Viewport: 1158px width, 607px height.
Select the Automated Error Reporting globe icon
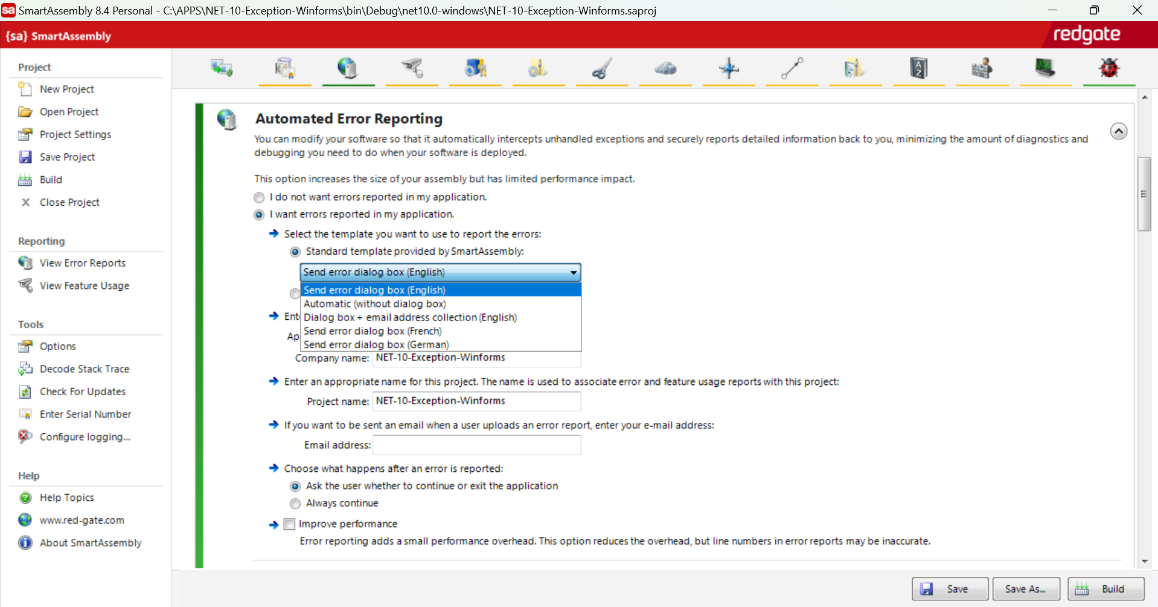tap(348, 68)
